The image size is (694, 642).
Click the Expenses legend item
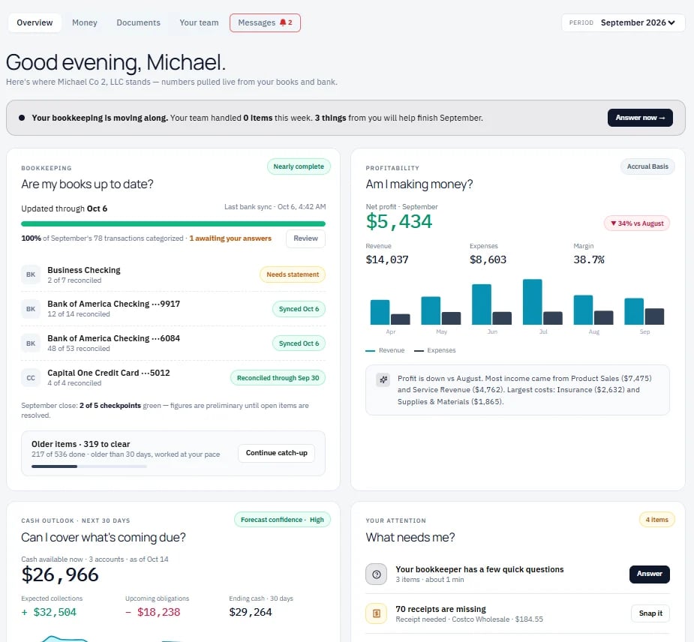click(x=434, y=350)
